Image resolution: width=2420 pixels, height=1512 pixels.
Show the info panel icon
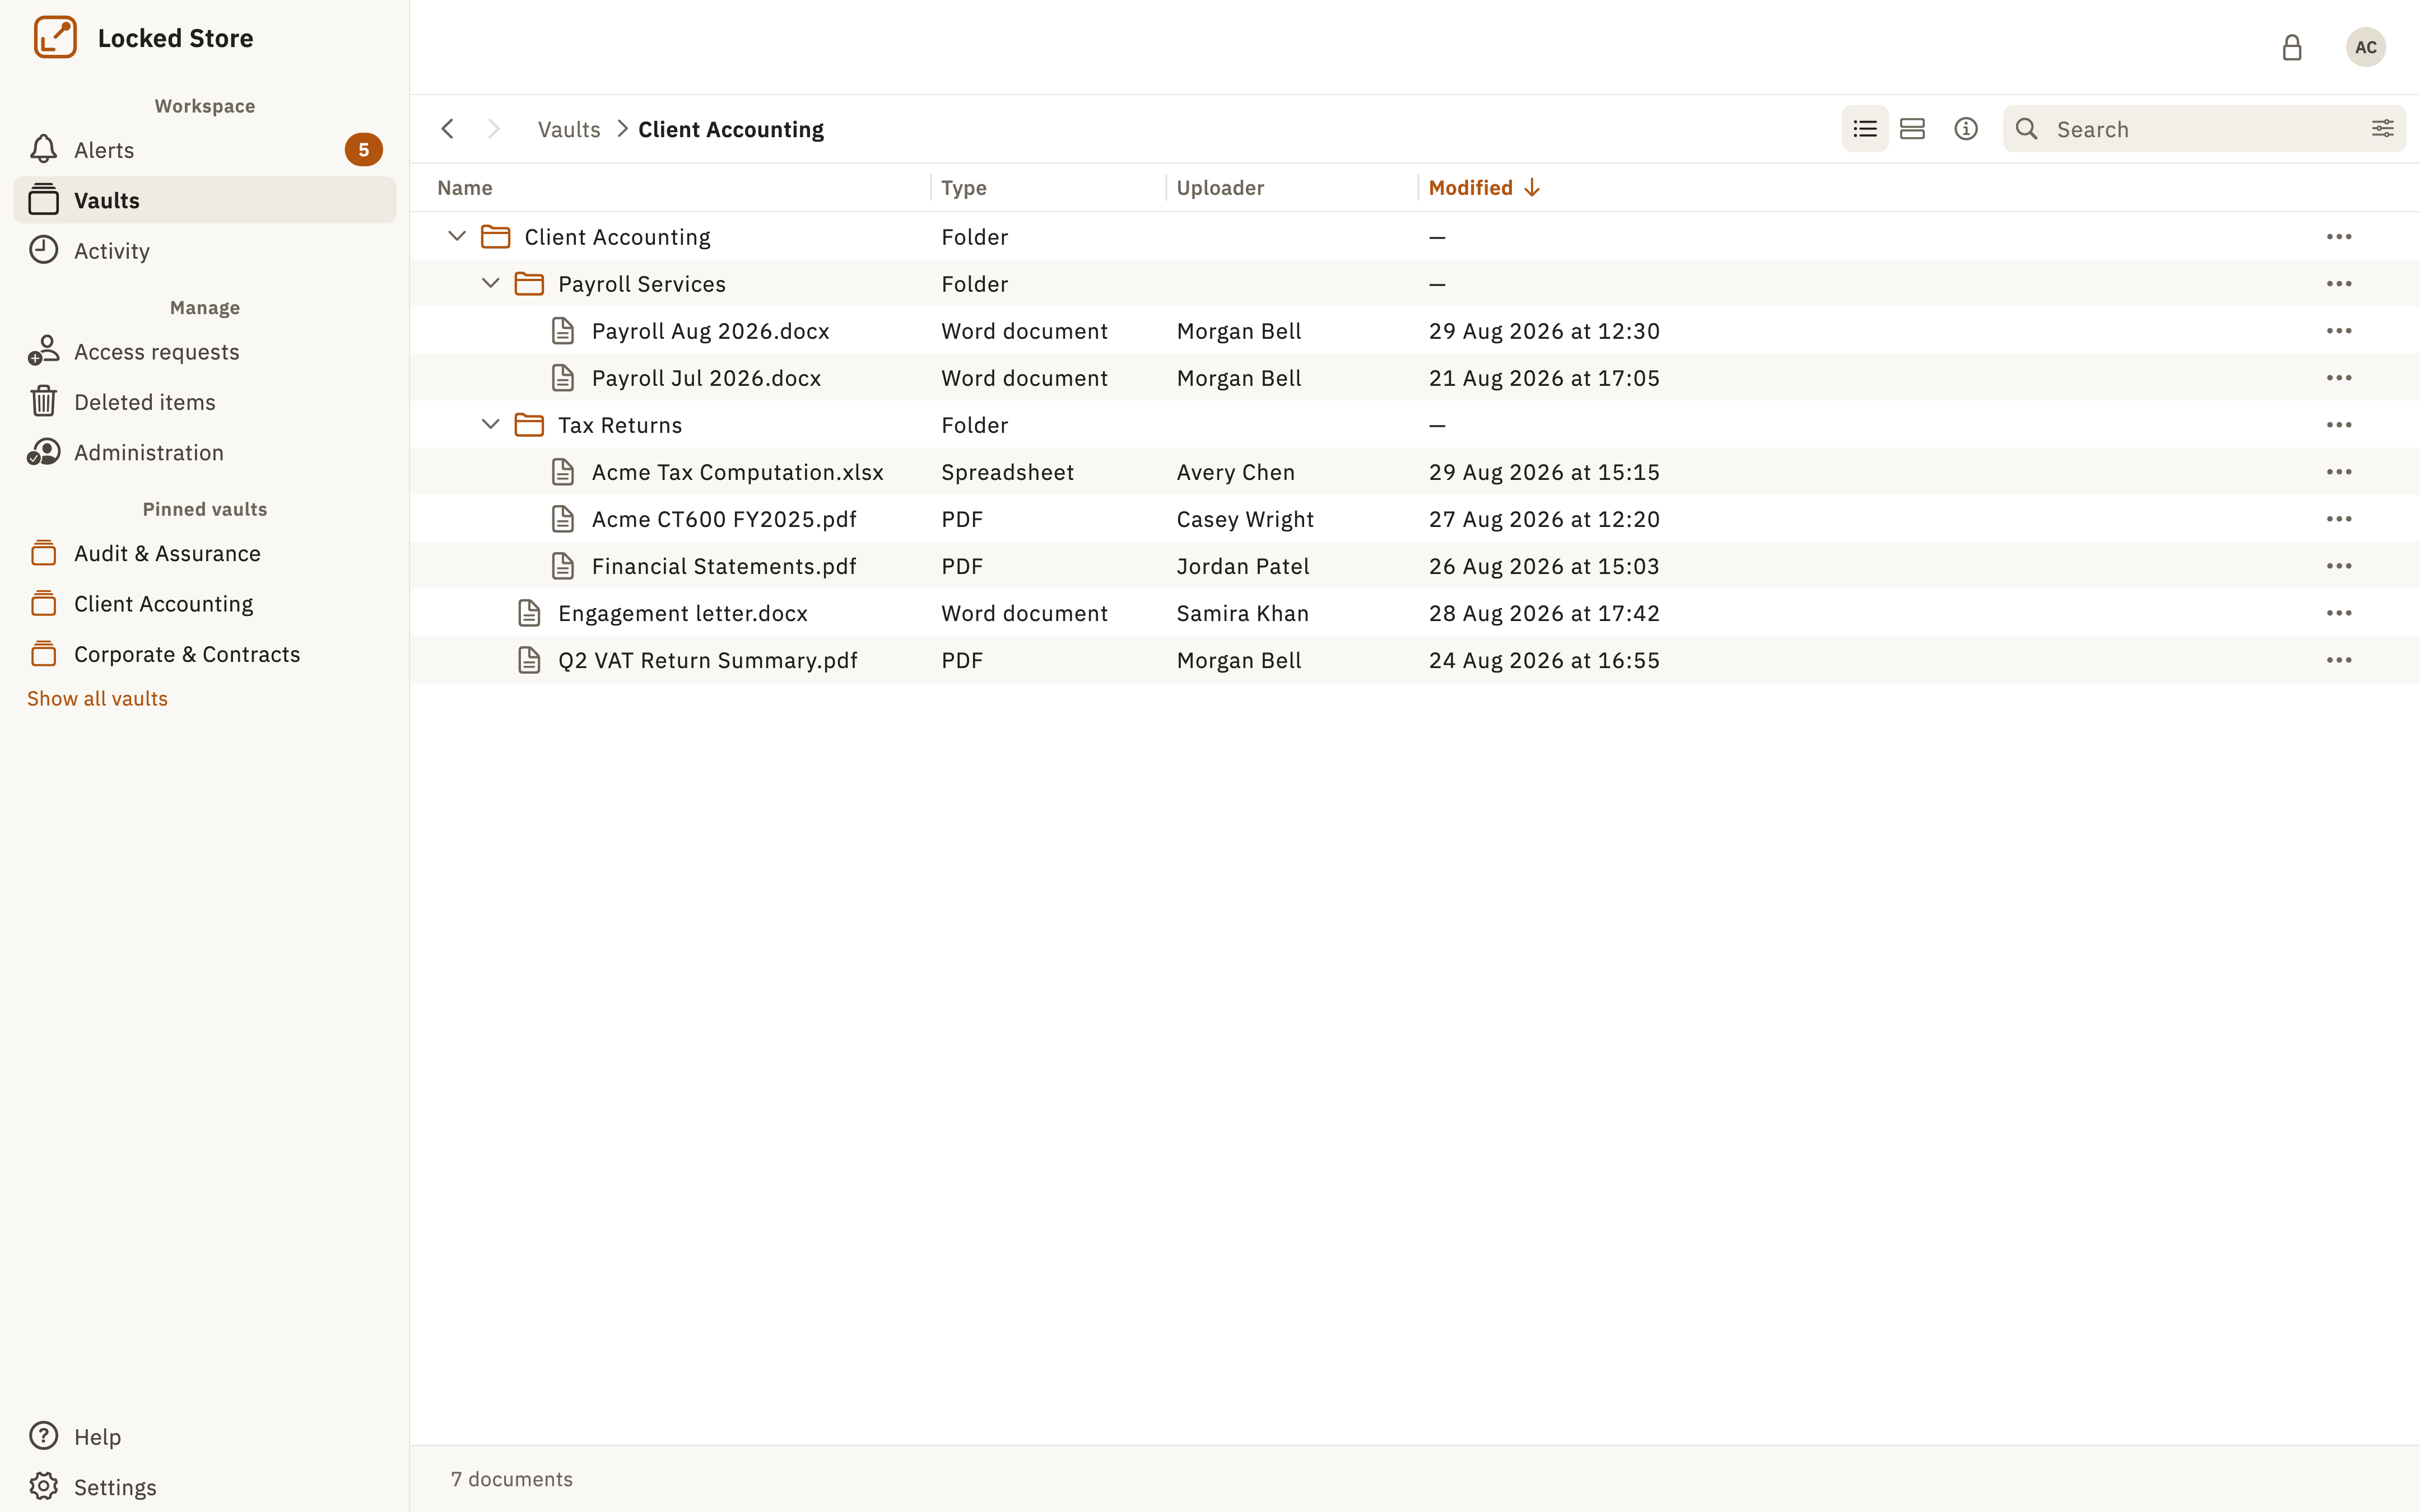click(1966, 129)
